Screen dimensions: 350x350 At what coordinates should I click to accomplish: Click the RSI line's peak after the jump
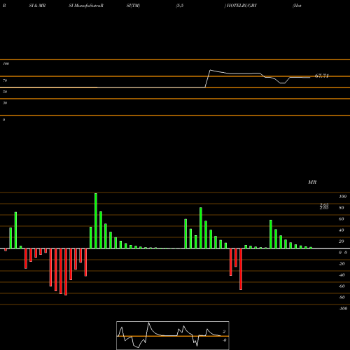210,70
